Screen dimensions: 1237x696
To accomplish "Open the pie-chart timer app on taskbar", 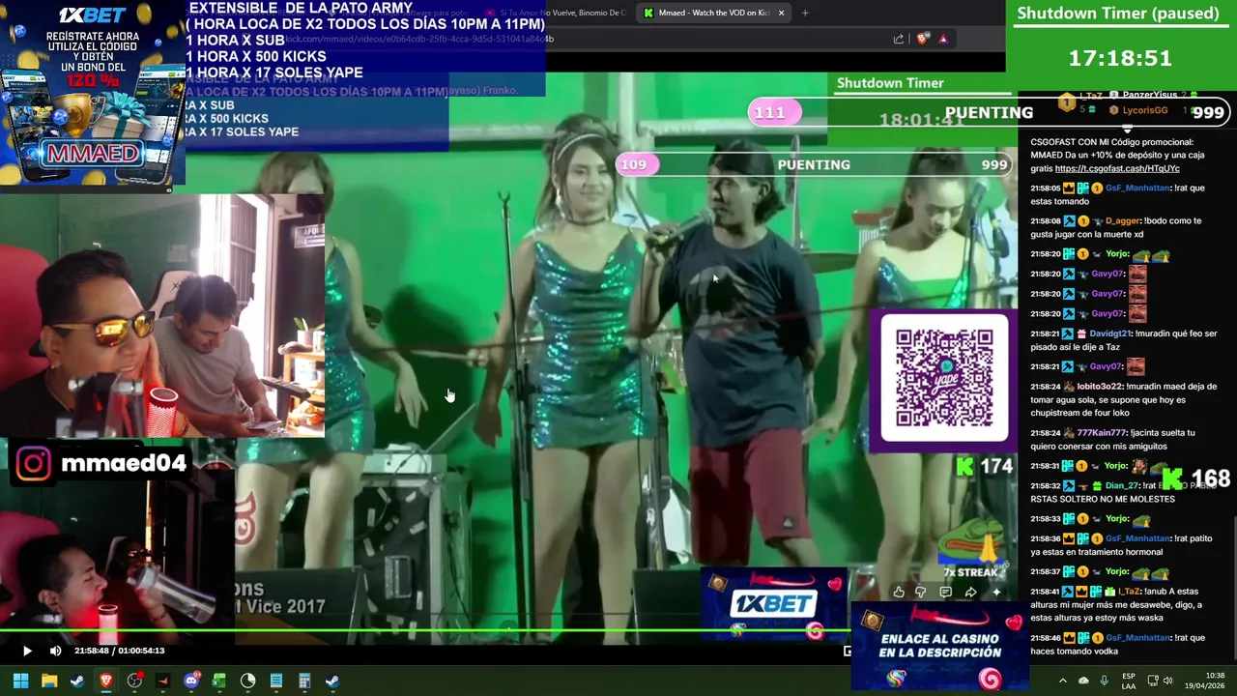I will (x=247, y=681).
